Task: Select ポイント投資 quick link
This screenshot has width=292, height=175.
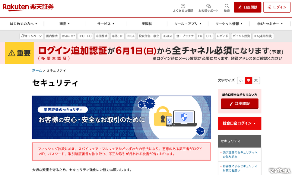Action: coord(241,36)
